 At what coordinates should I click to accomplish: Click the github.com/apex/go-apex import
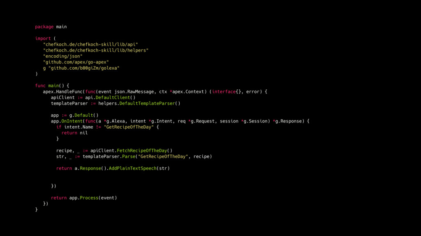pyautogui.click(x=76, y=62)
